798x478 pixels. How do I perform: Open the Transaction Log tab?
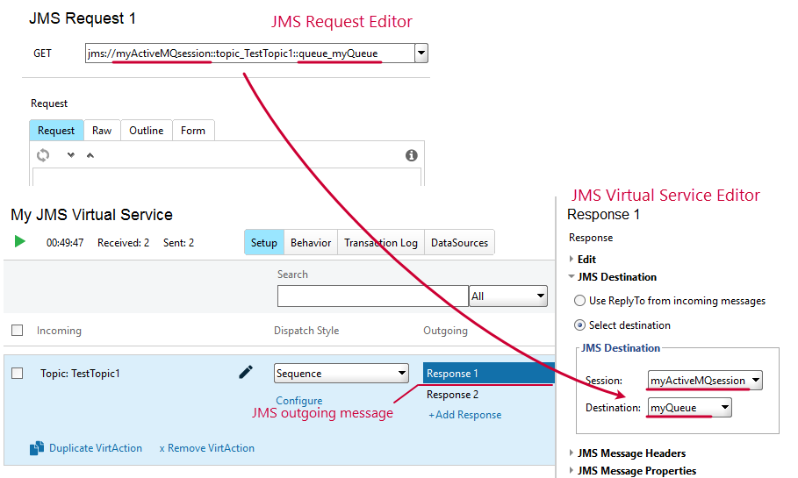pyautogui.click(x=381, y=243)
